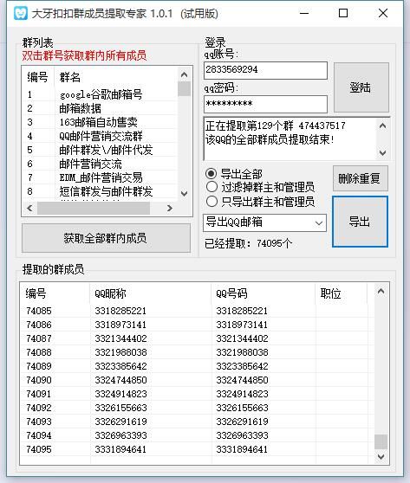The image size is (410, 483).
Task: Click status log line 正在提取第129个群
Action: pos(275,126)
